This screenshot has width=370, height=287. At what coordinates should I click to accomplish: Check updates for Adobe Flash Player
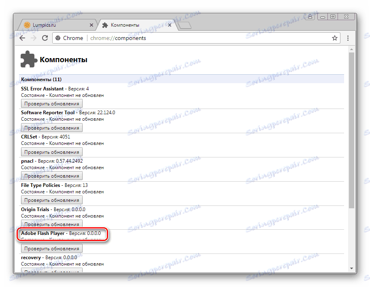click(x=52, y=249)
